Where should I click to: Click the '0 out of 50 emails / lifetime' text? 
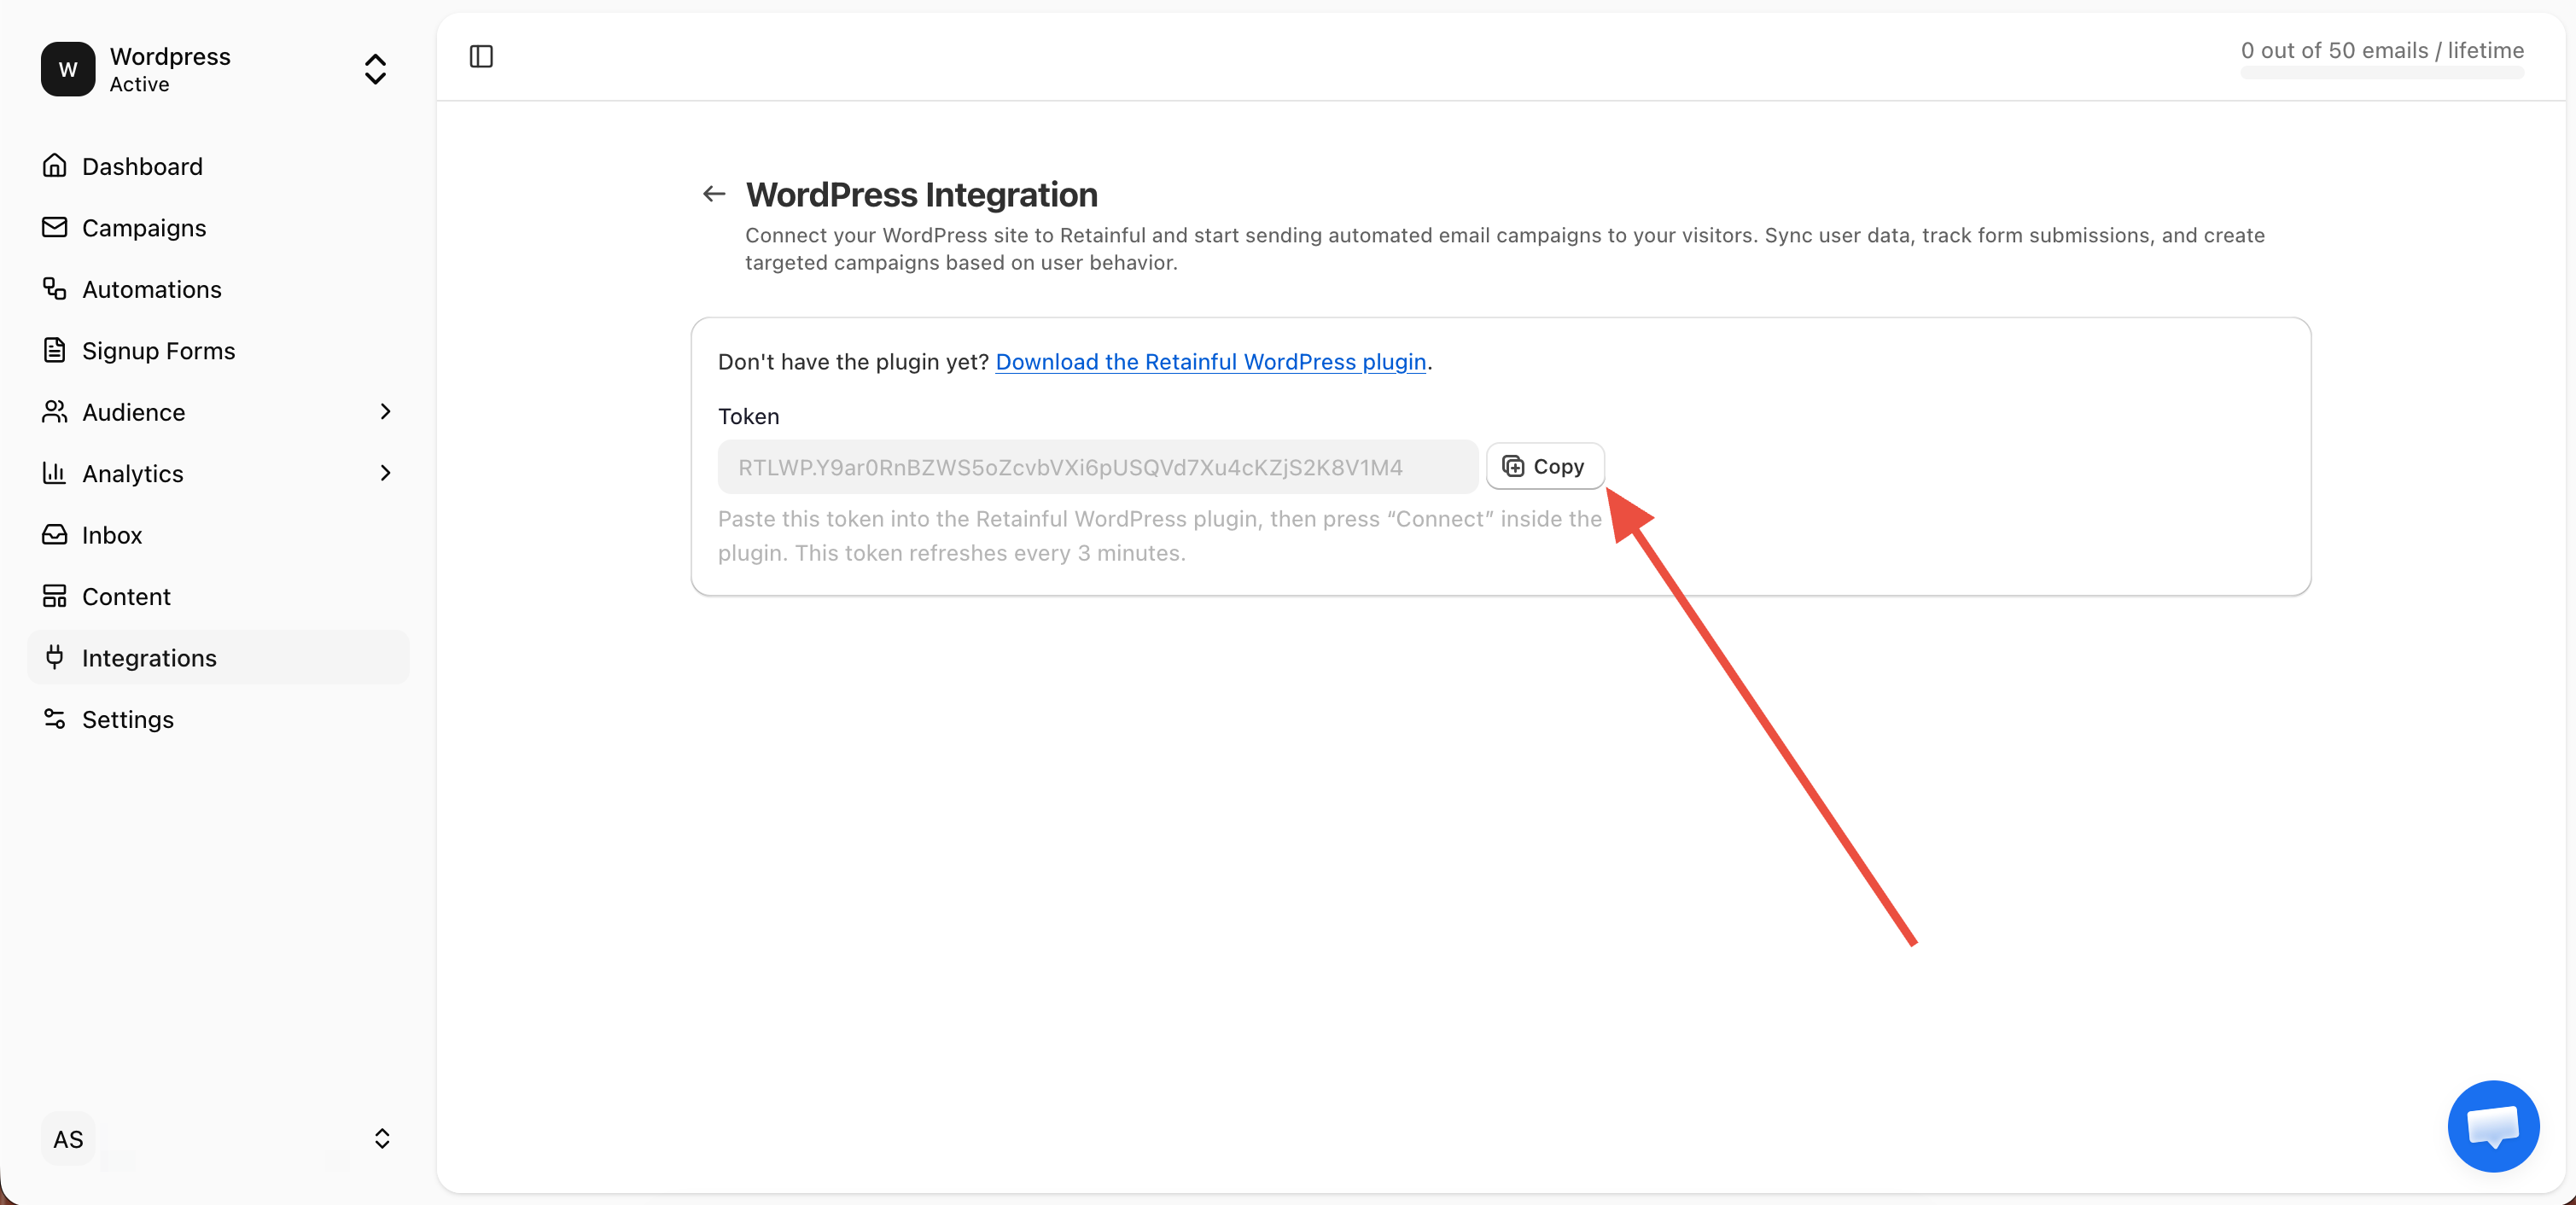click(x=2381, y=50)
